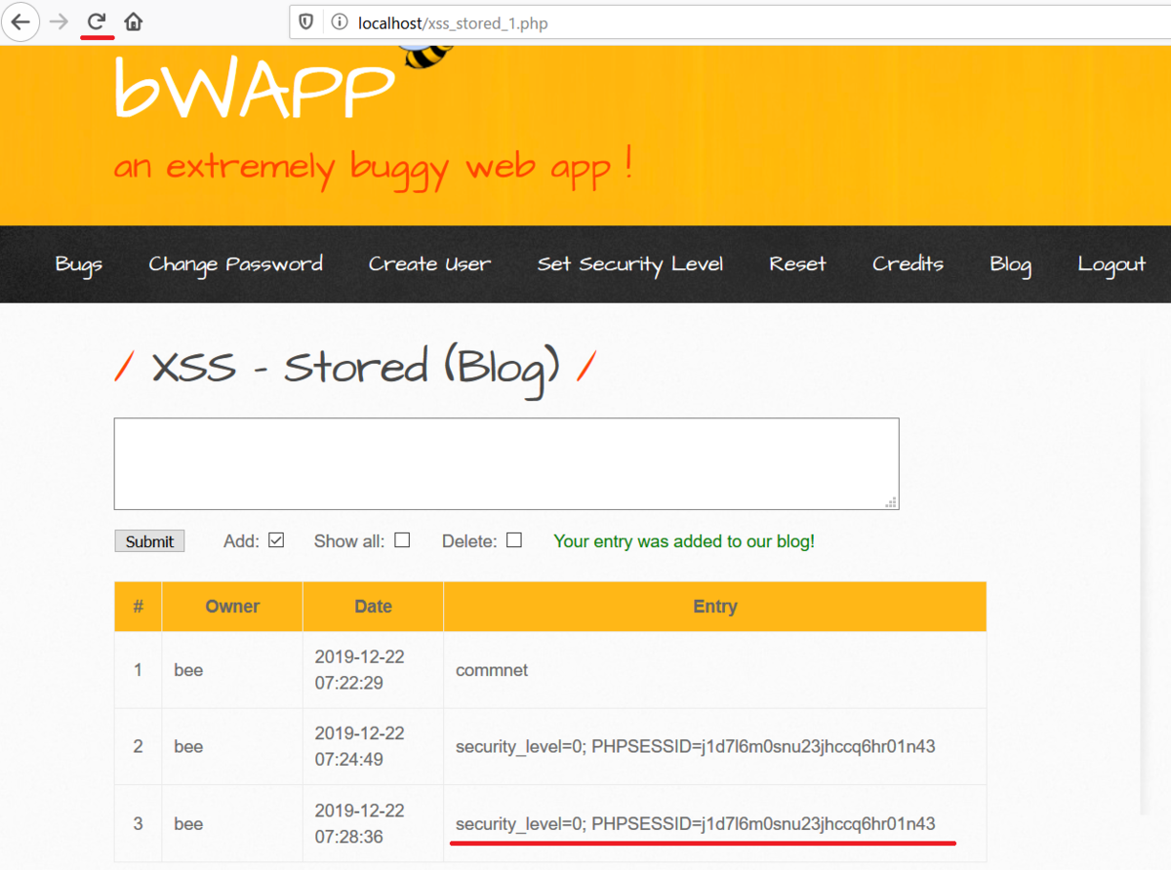The image size is (1171, 870).
Task: Click row 2 PHPSESSID entry text
Action: [x=696, y=746]
